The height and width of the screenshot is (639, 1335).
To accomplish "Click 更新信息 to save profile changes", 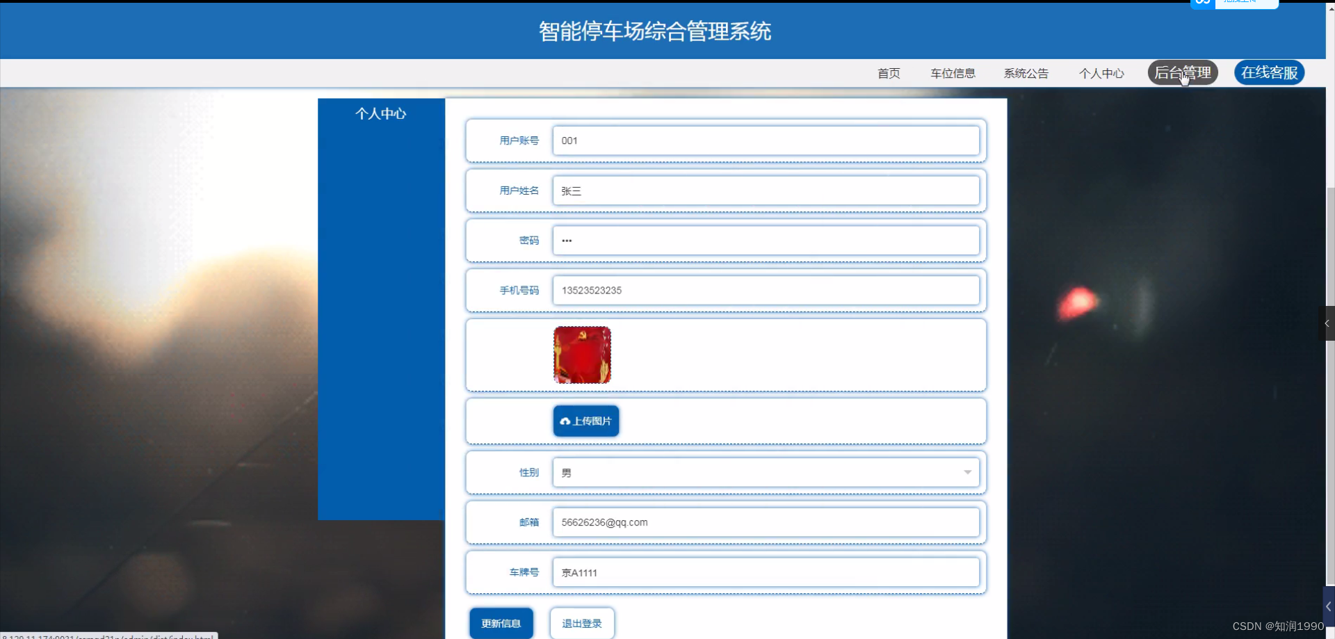I will tap(501, 623).
